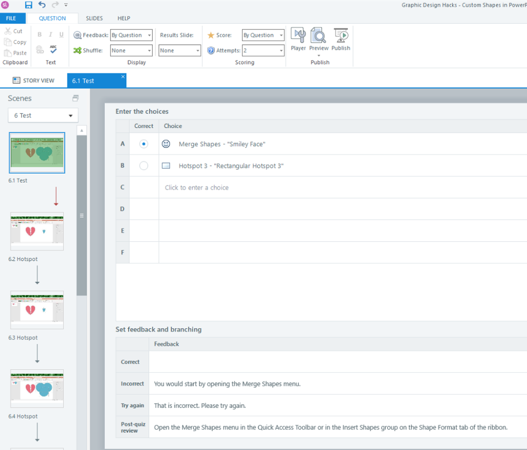Click the Attempts help shield icon
Viewport: 527px width, 450px height.
pos(211,50)
